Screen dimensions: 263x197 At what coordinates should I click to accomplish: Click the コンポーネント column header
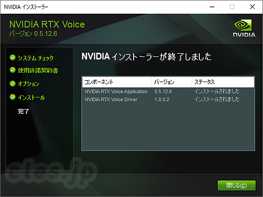117,82
